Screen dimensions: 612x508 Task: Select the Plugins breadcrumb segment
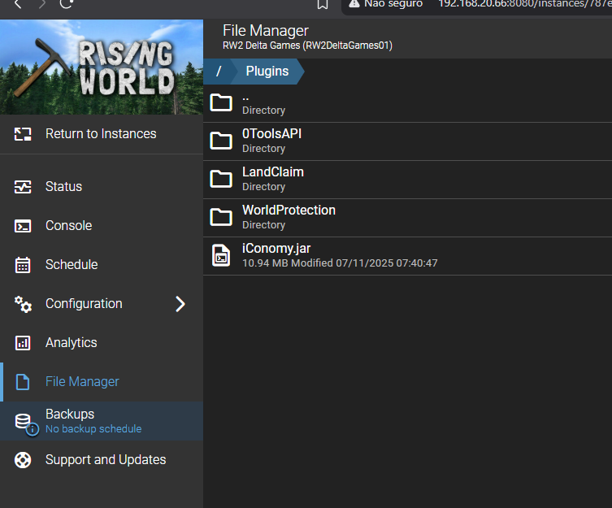click(267, 72)
